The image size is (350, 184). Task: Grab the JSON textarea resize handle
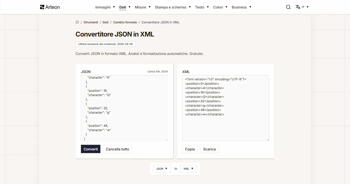coord(167,140)
